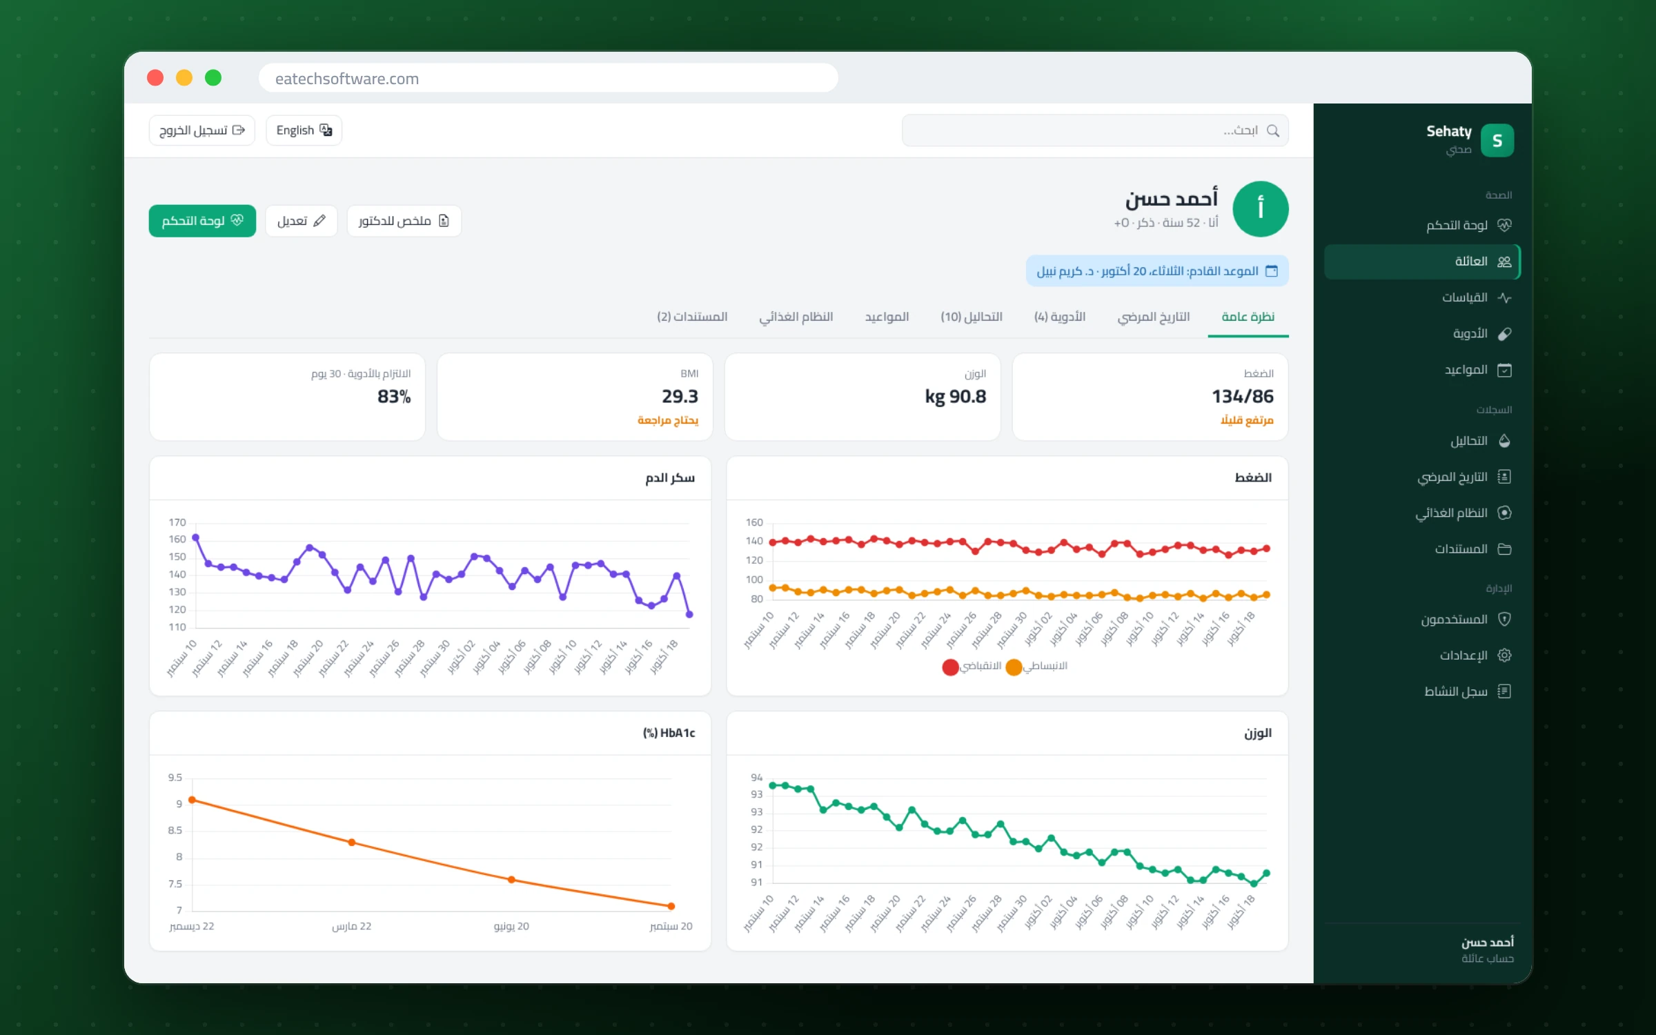Viewport: 1656px width, 1035px height.
Task: Switch to النظام الغذائي tab
Action: pos(796,317)
